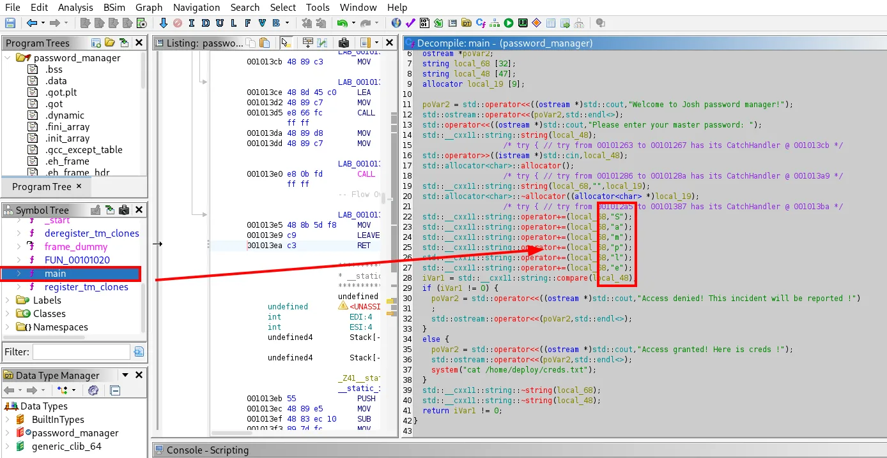Undo the last action with the green arrow

343,23
